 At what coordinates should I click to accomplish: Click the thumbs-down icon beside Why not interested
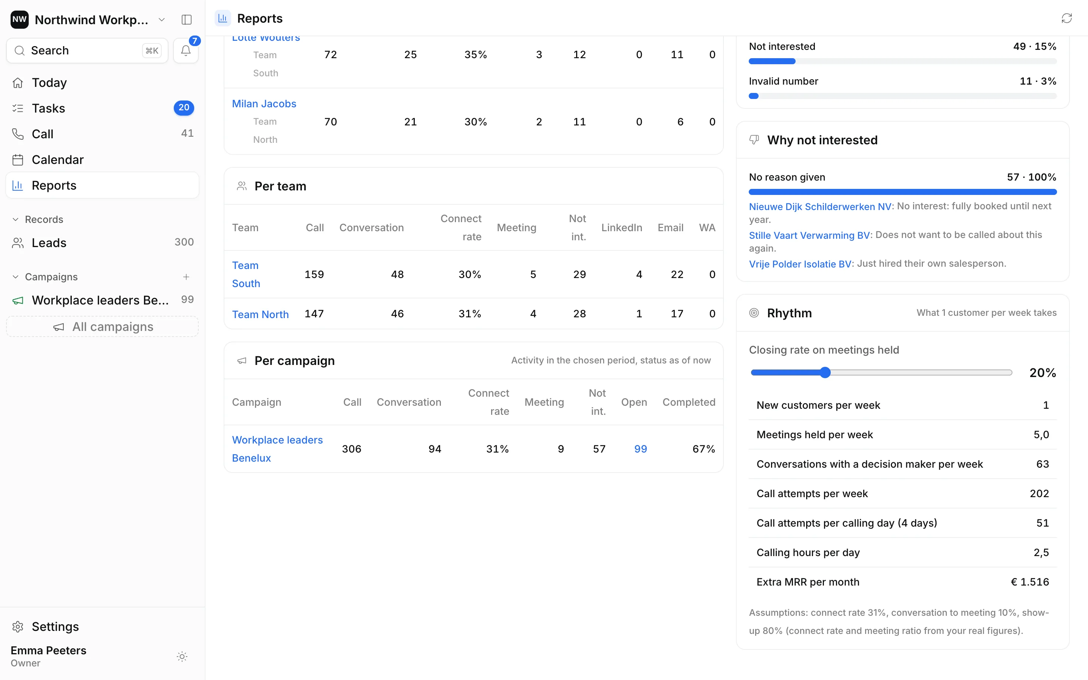coord(754,140)
